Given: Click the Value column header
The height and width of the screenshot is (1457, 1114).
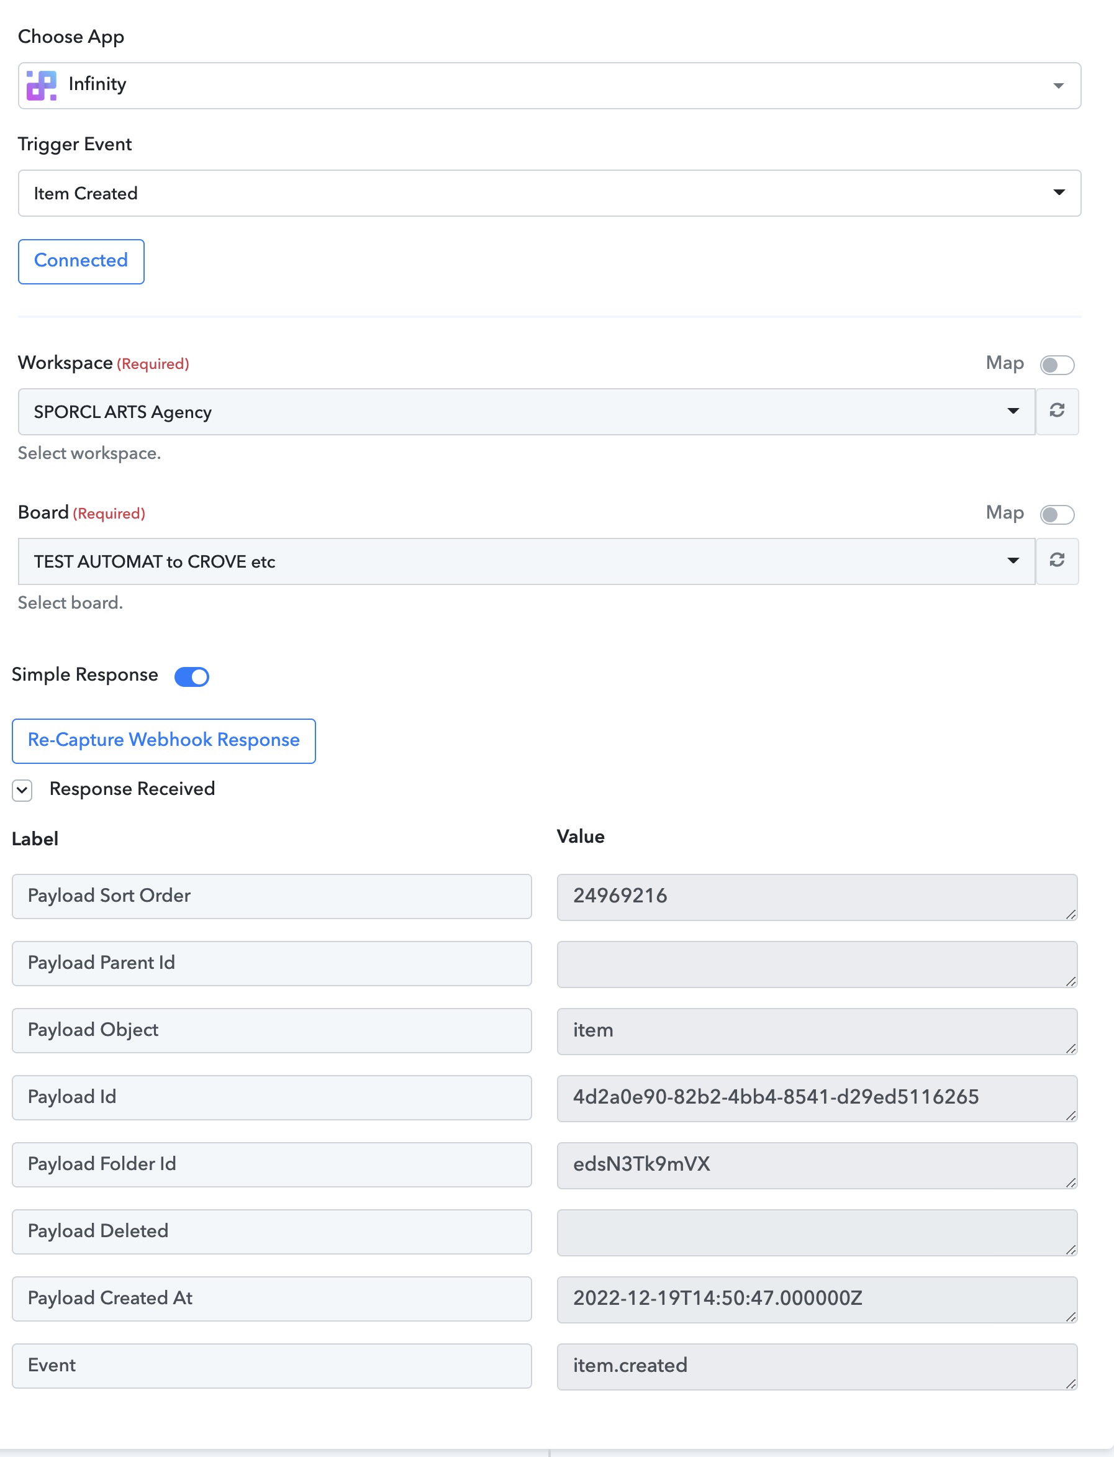Looking at the screenshot, I should [581, 837].
